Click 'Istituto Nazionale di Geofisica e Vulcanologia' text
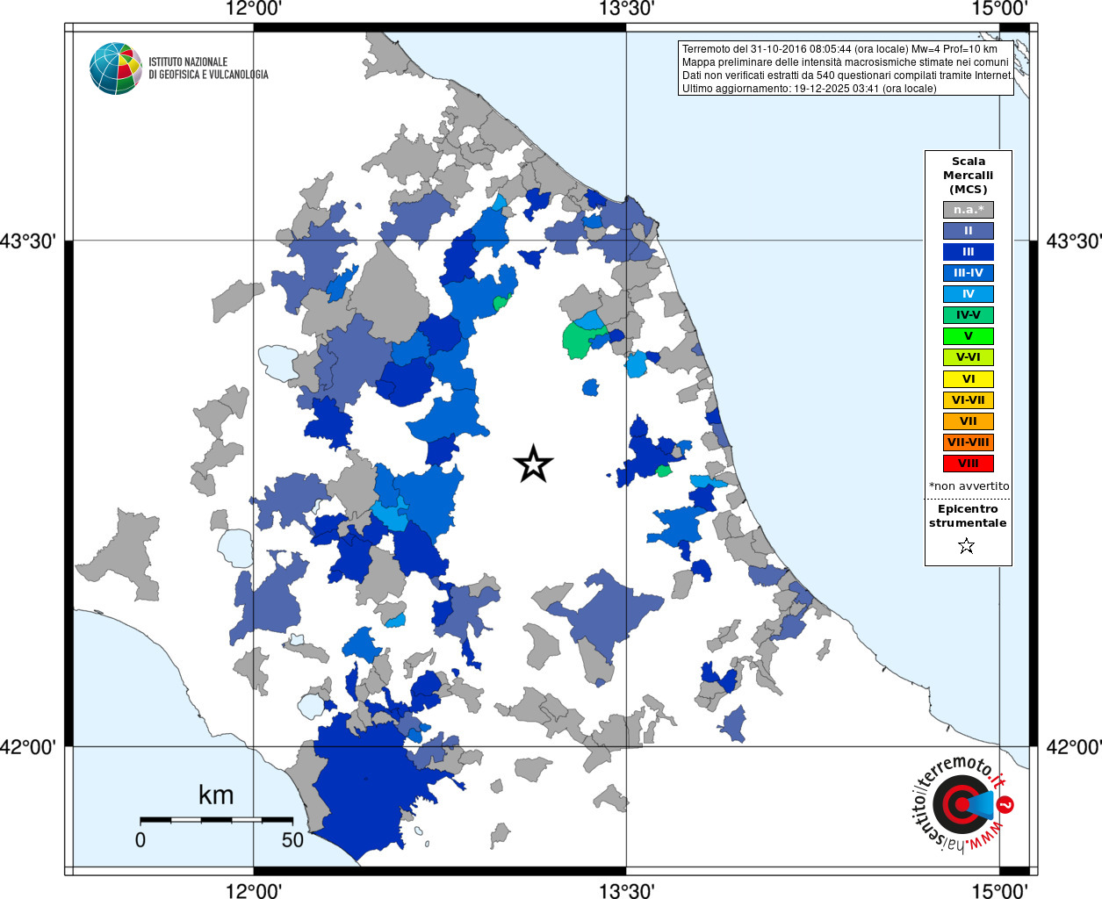Screen dimensions: 1102x899 click(208, 68)
